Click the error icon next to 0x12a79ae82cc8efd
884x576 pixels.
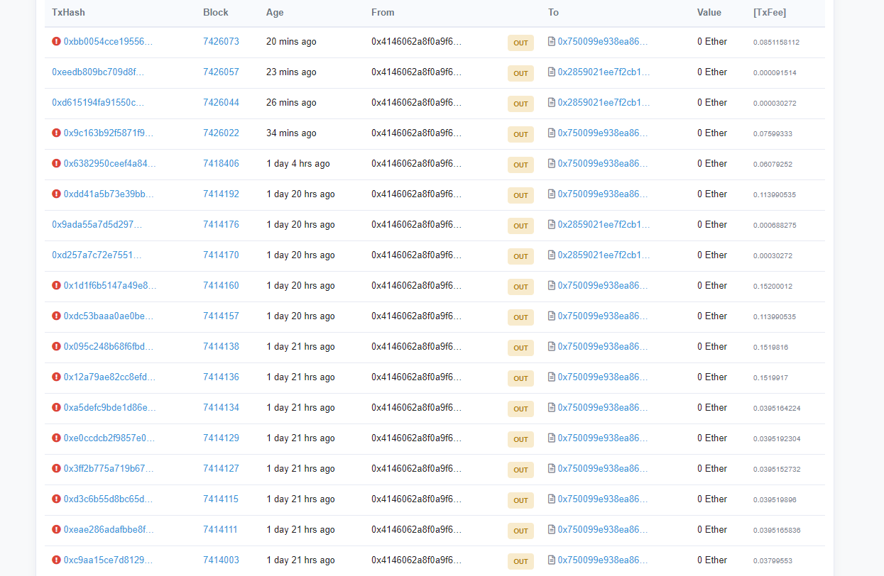(x=57, y=377)
